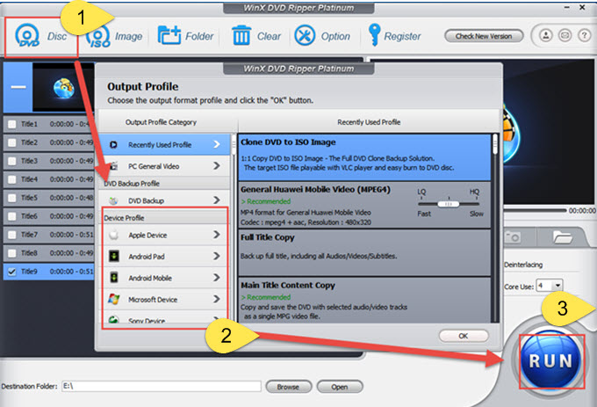Select the DVD Backup category
The height and width of the screenshot is (407, 597).
pyautogui.click(x=164, y=200)
